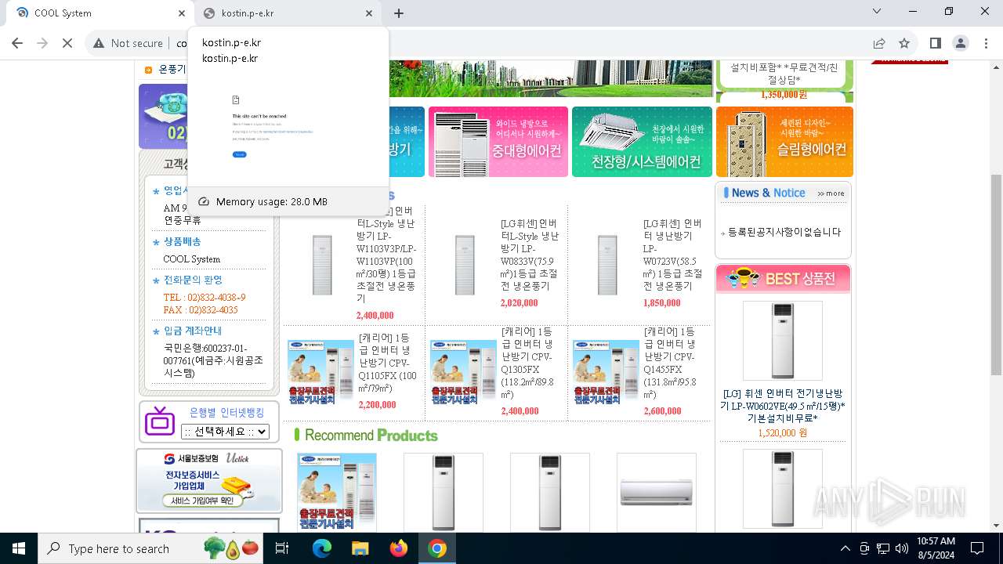
Task: Open CPV-Q1455FX product image
Action: [x=606, y=371]
